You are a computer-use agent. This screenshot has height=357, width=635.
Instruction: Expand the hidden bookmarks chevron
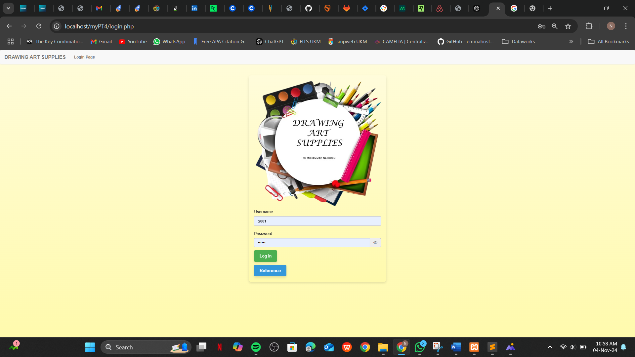pyautogui.click(x=571, y=42)
